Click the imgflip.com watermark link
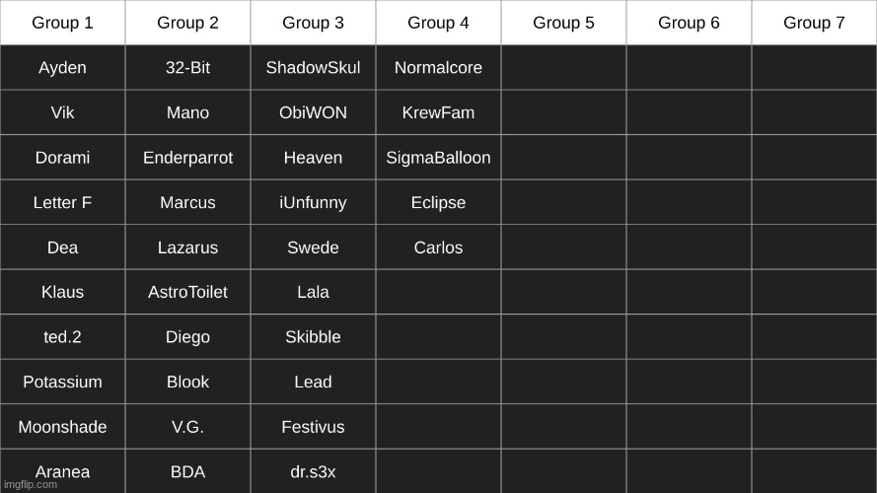Screen dimensions: 877x493 click(x=31, y=485)
